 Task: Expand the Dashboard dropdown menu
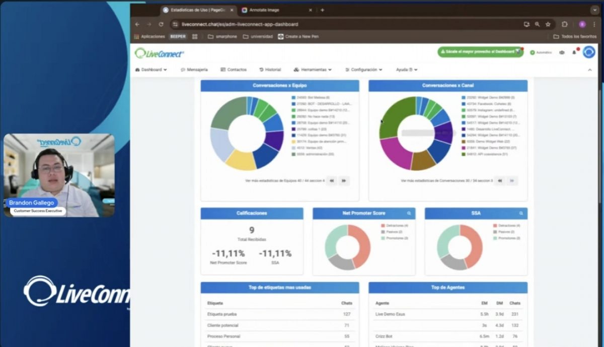tap(151, 70)
